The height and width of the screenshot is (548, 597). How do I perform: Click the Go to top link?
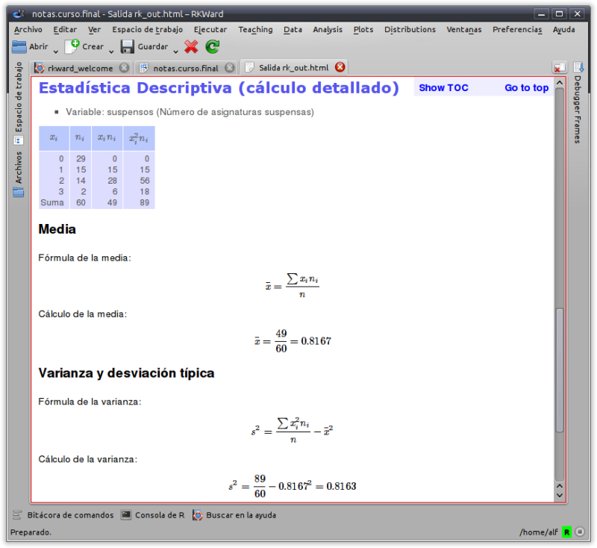tap(527, 88)
